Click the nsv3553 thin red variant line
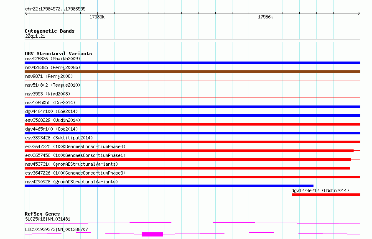 coord(192,98)
